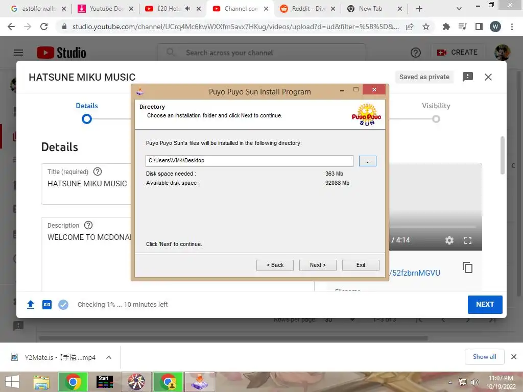Click the HATSUNE MIKU MUSIC title field
Image resolution: width=523 pixels, height=392 pixels.
[87, 184]
